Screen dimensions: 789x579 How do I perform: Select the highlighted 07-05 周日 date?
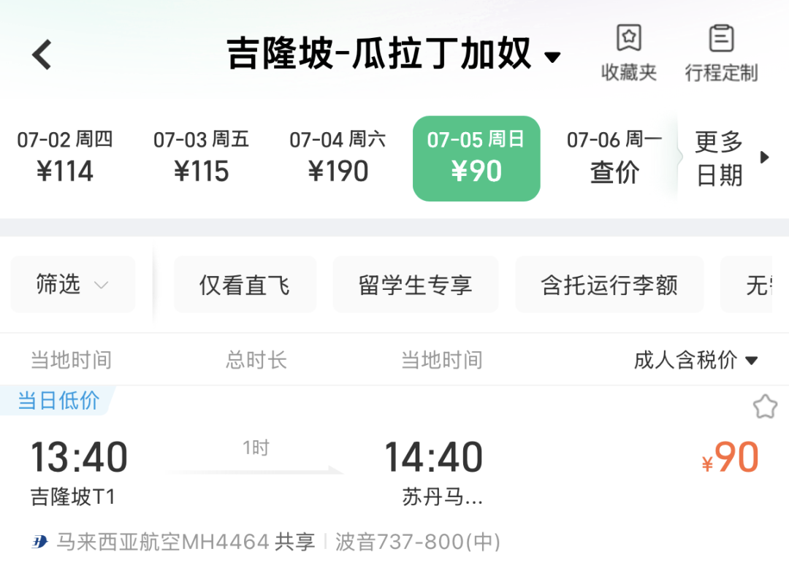coord(476,158)
